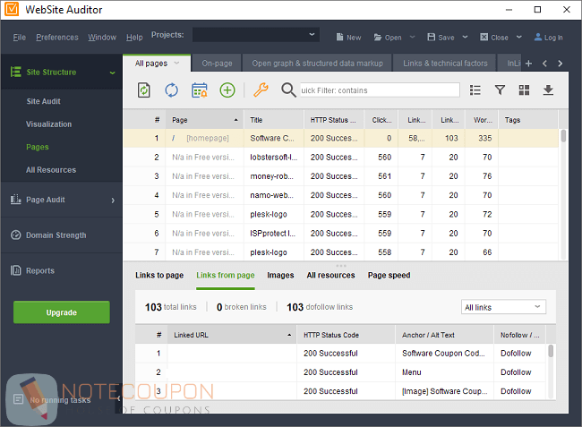Select Pages in sidebar
The height and width of the screenshot is (427, 582).
point(37,148)
